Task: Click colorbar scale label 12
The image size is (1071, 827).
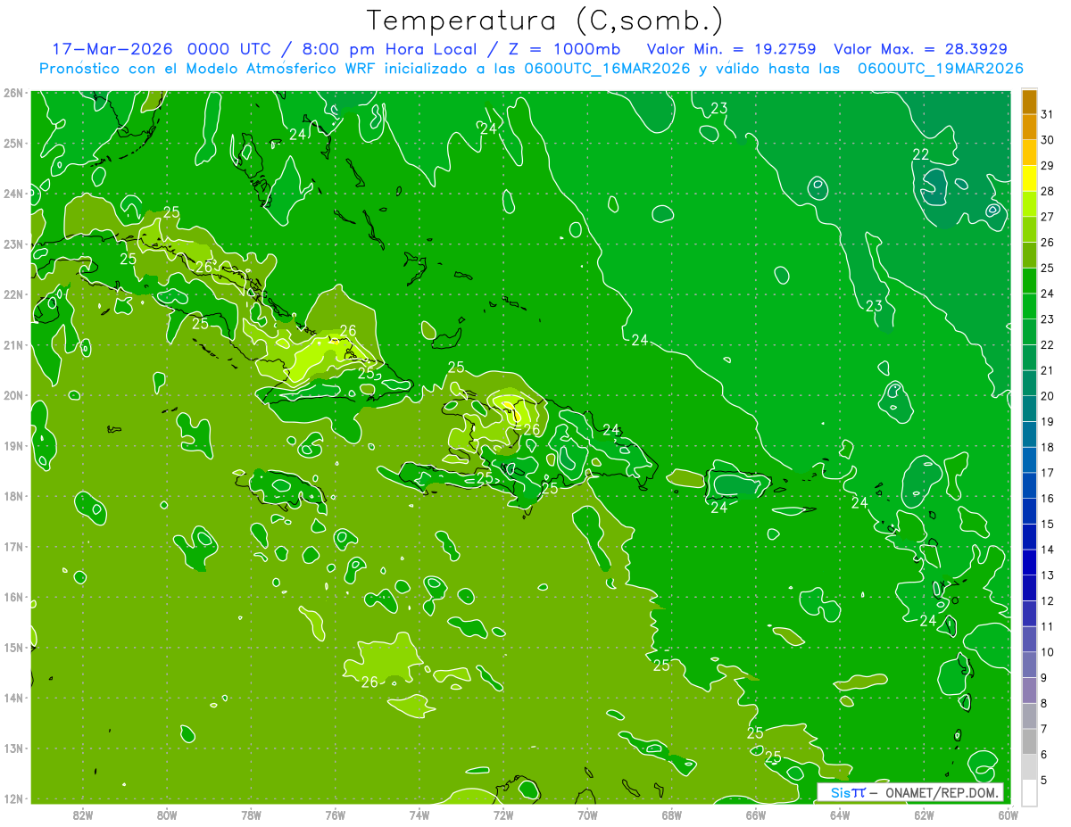Action: [1047, 600]
